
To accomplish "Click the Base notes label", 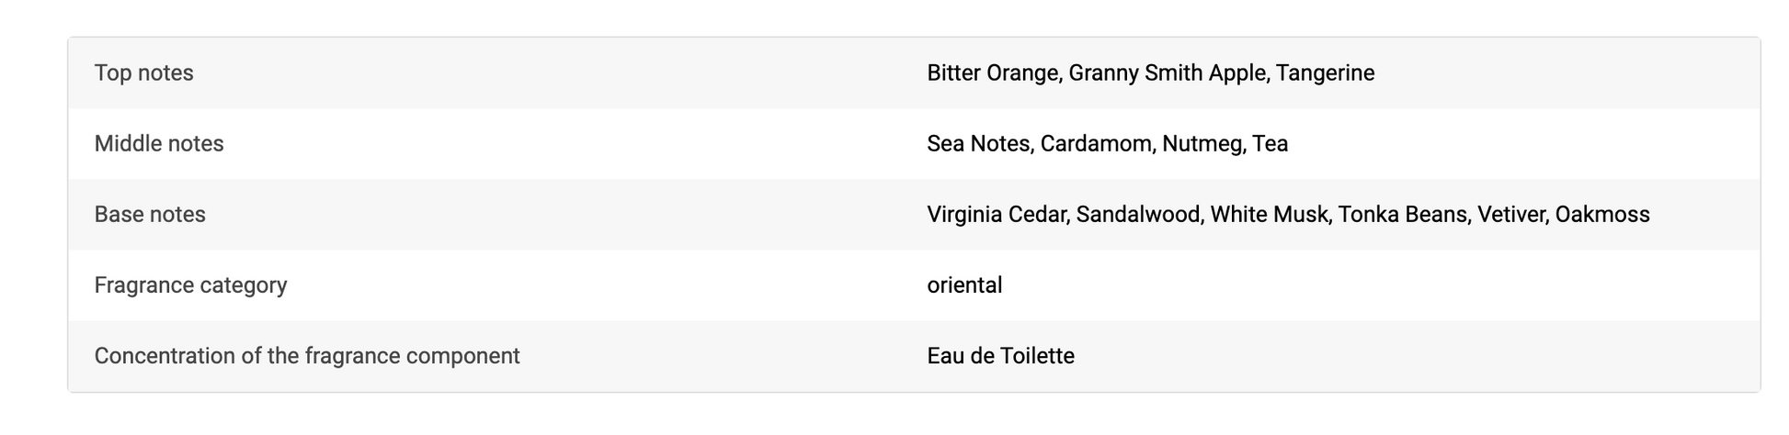I will coord(150,215).
